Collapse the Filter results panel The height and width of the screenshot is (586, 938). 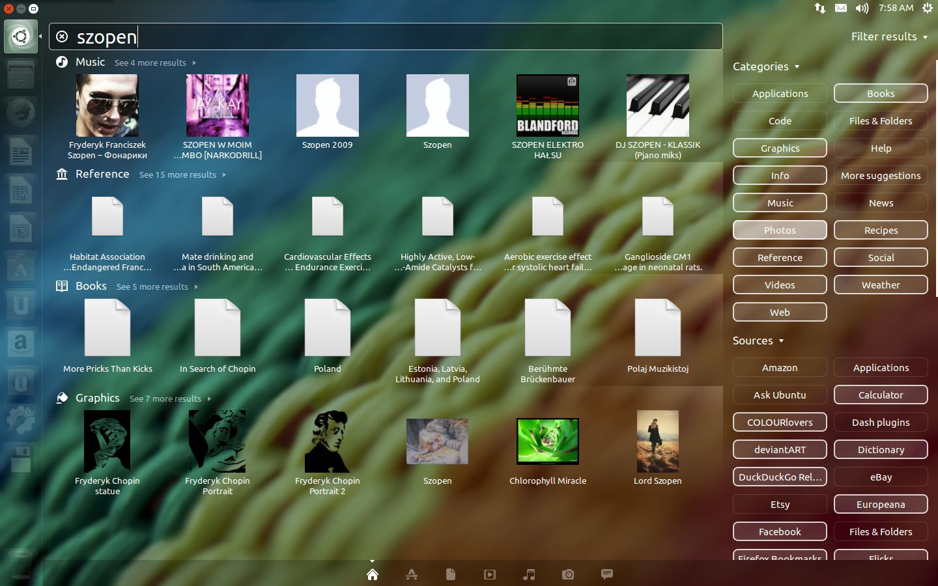[x=889, y=36]
